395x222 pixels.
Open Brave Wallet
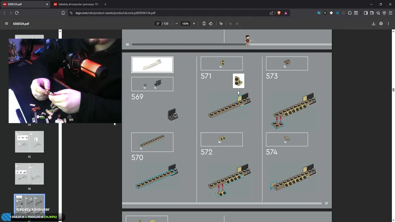tap(372, 13)
